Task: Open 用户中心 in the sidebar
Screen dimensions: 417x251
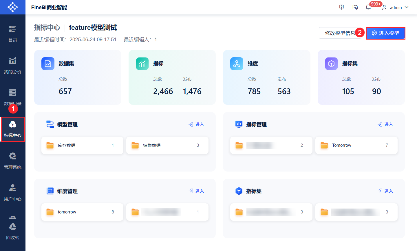Action: (12, 193)
